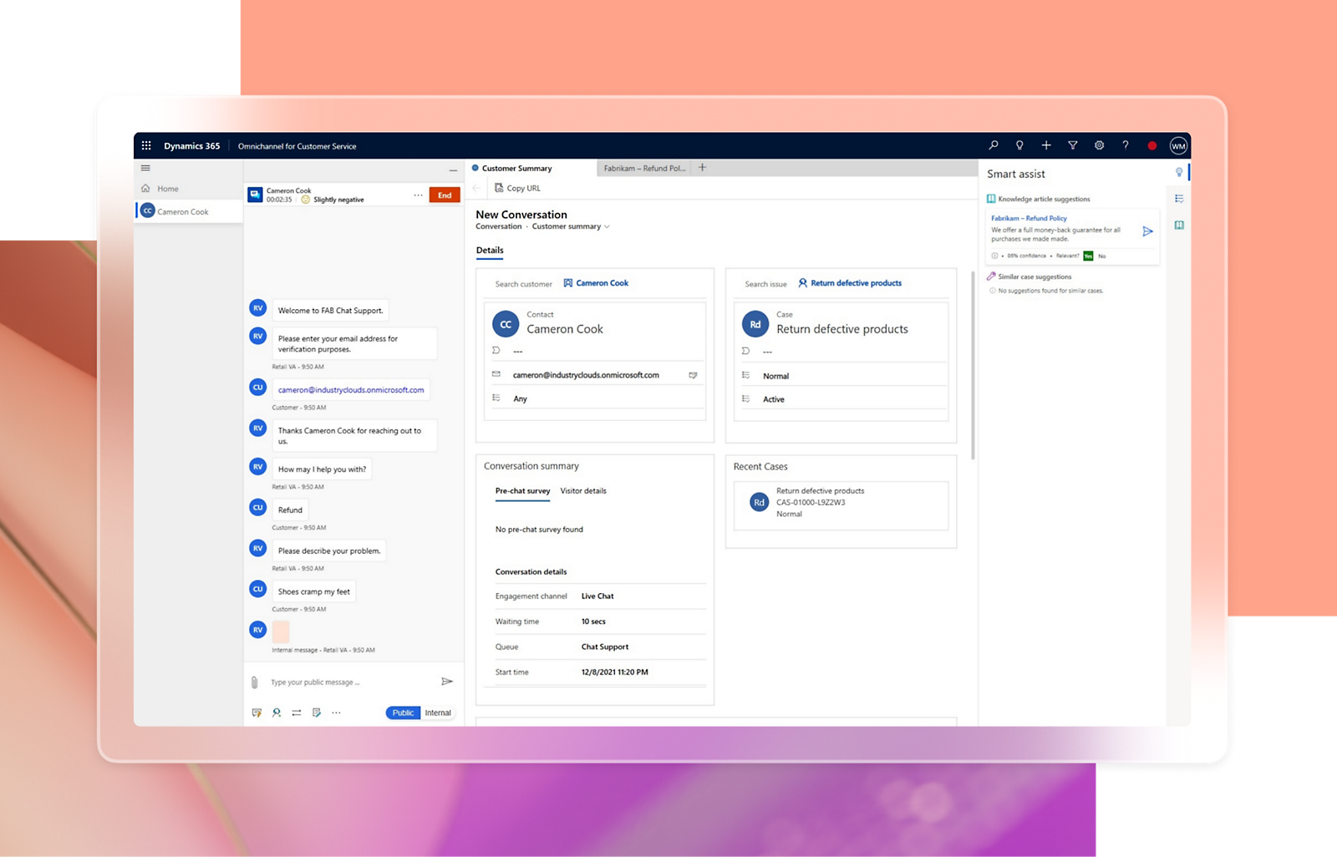1337x857 pixels.
Task: Open the notes icon in chat toolbar
Action: tap(317, 712)
